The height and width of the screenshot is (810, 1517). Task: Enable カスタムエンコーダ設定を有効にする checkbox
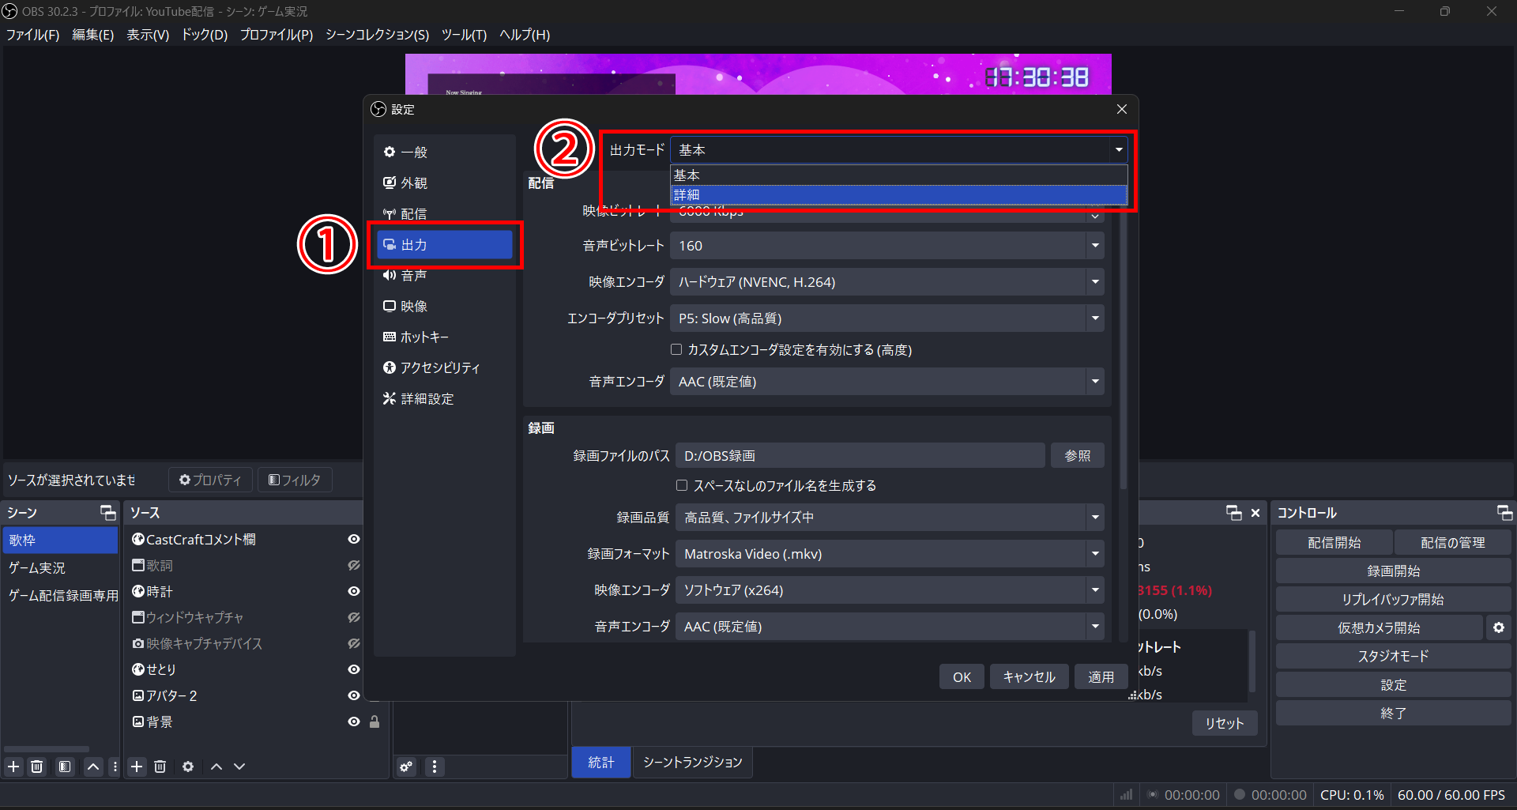676,349
